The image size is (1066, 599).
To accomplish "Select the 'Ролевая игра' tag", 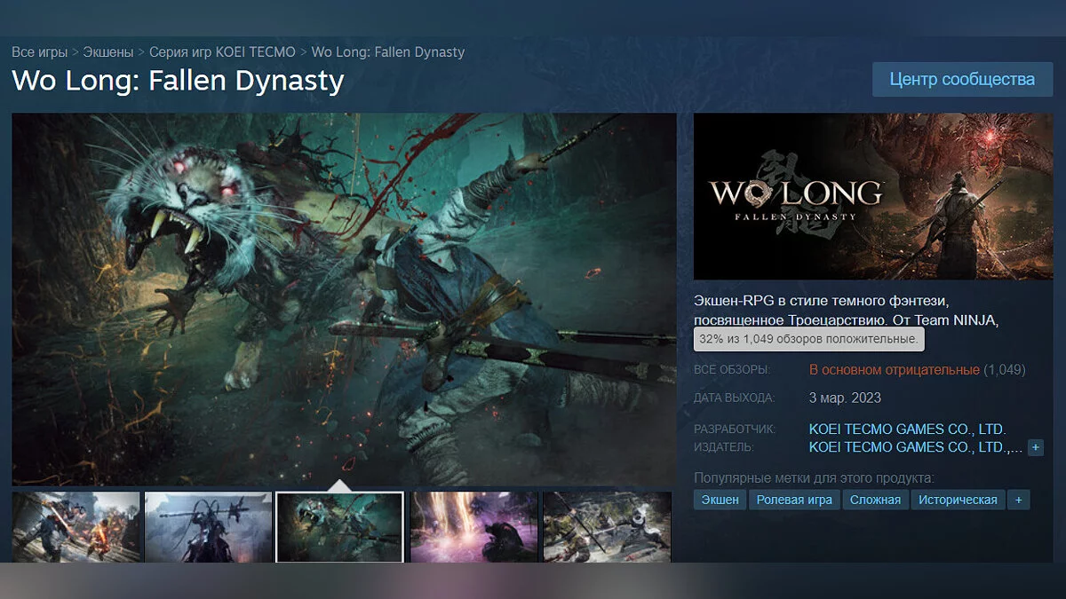I will point(794,500).
